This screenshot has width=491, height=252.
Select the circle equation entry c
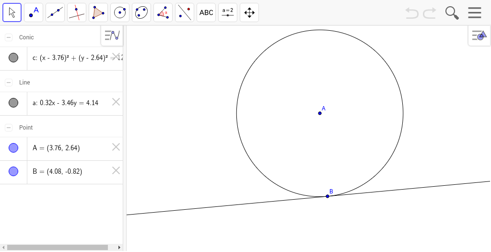coord(75,59)
